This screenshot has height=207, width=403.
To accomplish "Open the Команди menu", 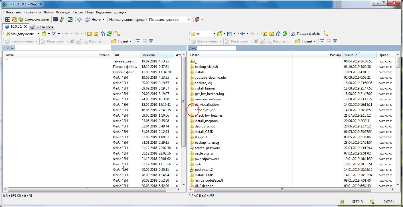I will [63, 12].
